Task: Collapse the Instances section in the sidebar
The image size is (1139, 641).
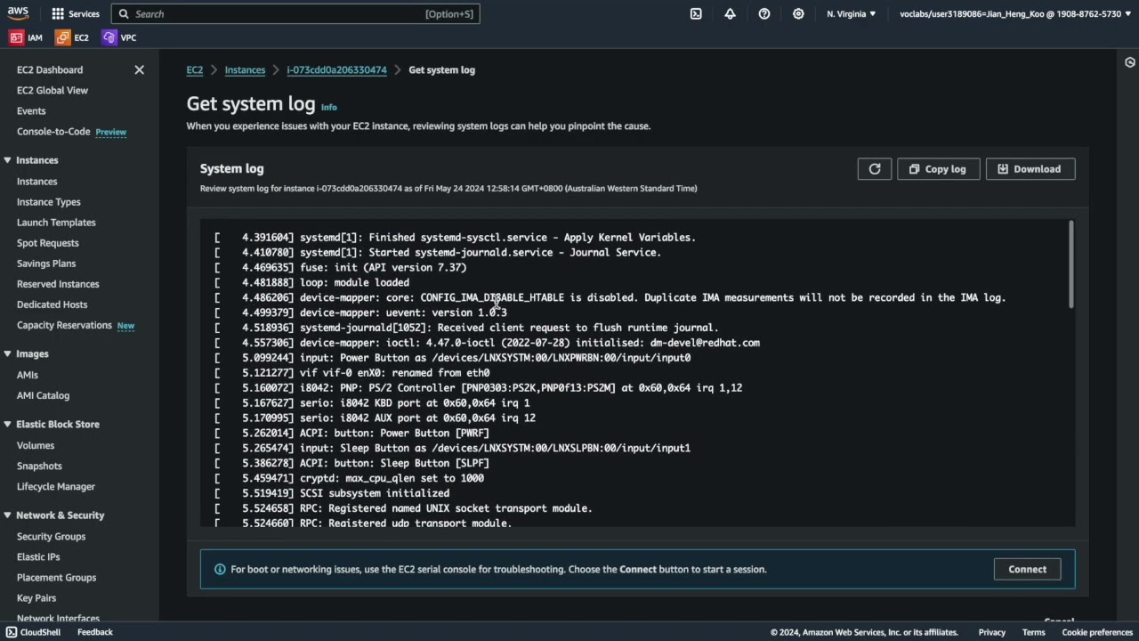Action: (x=7, y=160)
